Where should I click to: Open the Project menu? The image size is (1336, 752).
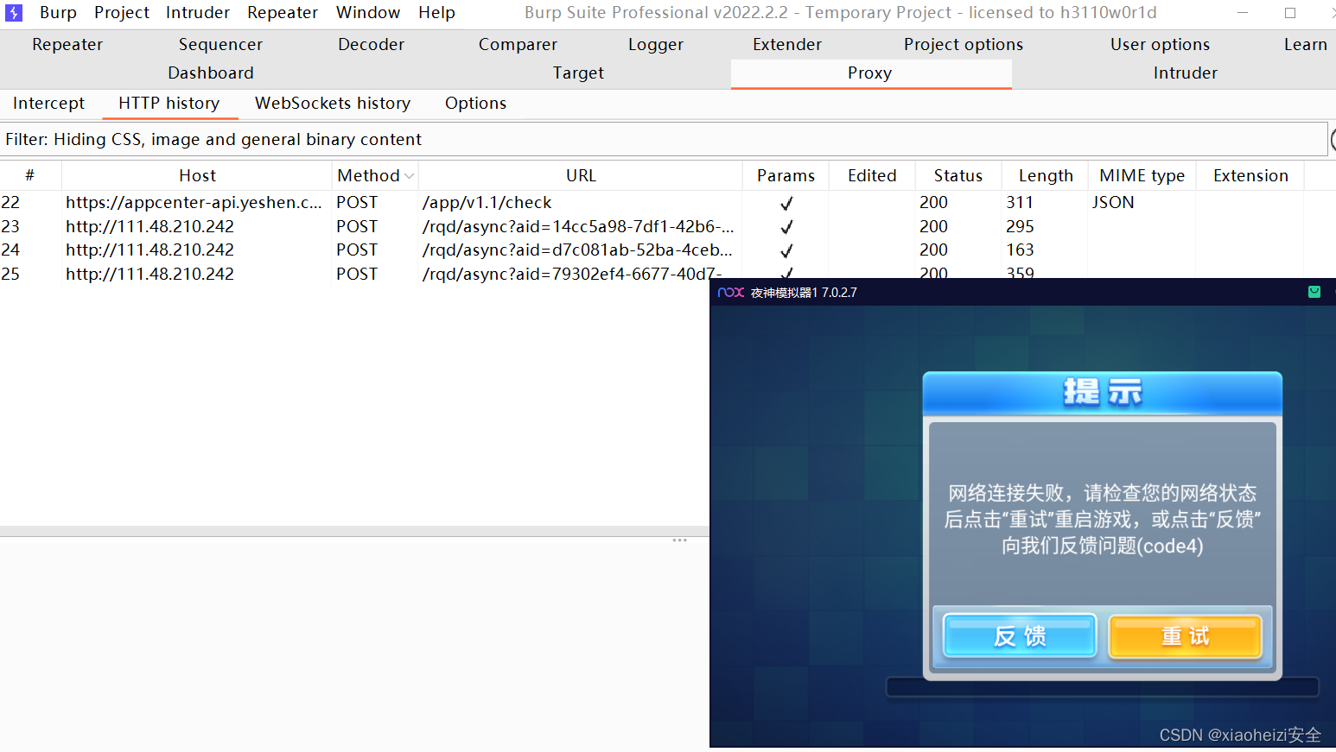pyautogui.click(x=122, y=13)
